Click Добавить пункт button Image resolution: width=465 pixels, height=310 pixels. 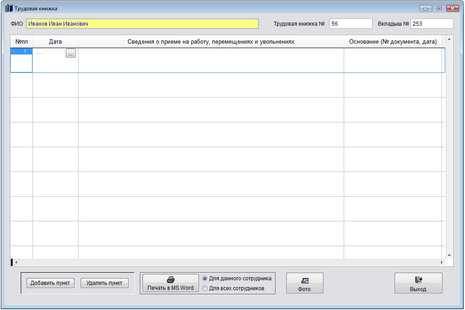coord(51,283)
